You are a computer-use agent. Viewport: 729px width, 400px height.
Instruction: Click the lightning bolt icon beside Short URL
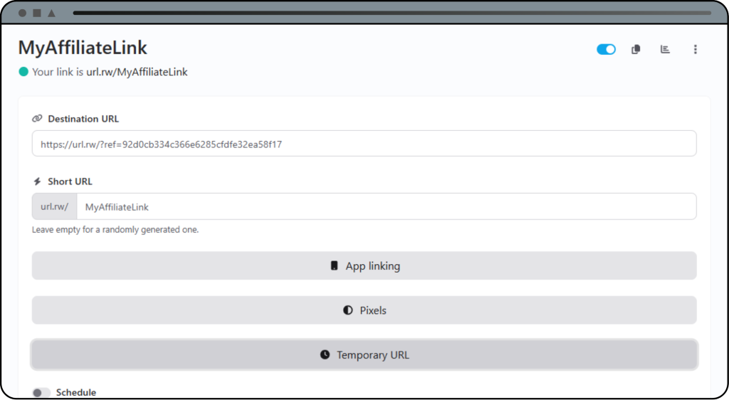(37, 181)
